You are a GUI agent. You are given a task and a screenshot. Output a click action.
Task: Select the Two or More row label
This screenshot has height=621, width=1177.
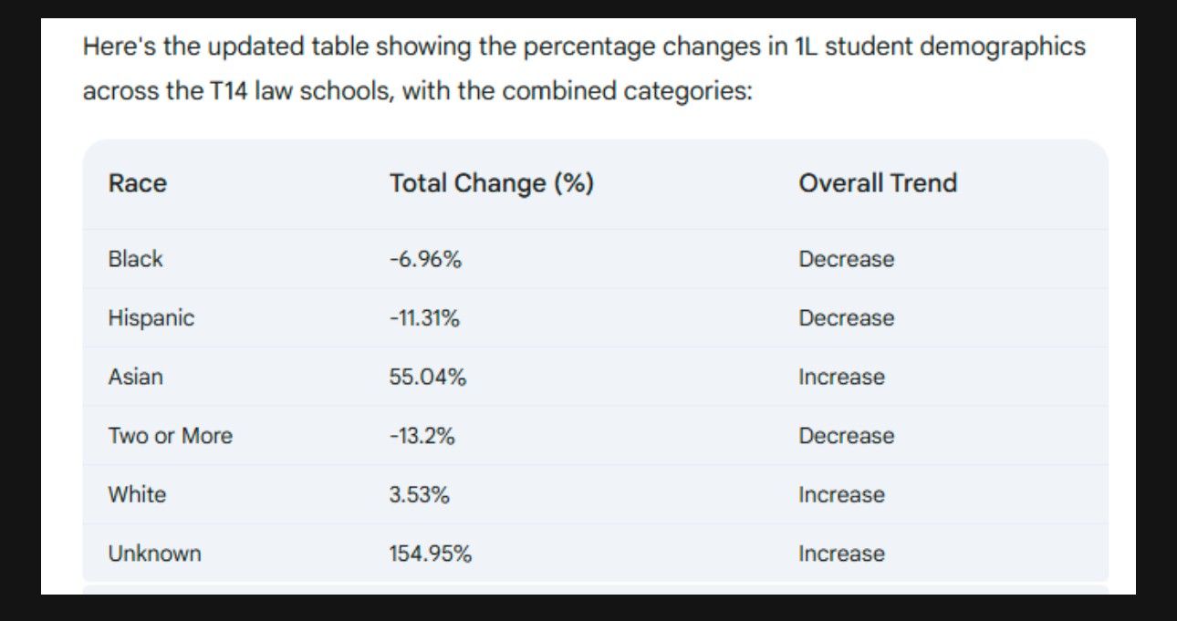(170, 436)
